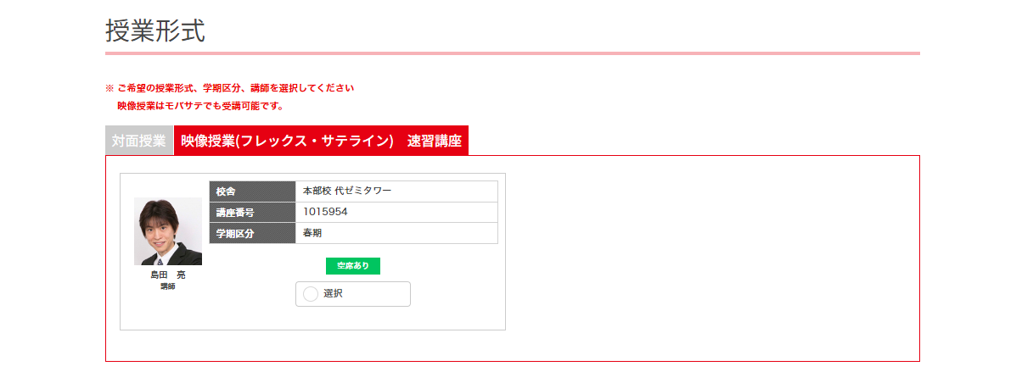Switch to the 対面授業 tab
The height and width of the screenshot is (383, 1022).
pyautogui.click(x=139, y=141)
